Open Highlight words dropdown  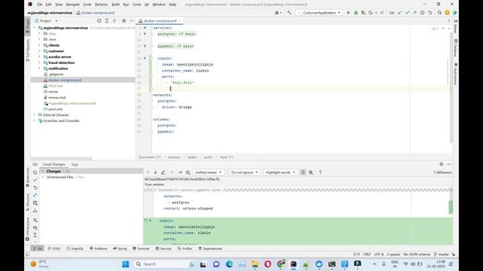pyautogui.click(x=280, y=172)
